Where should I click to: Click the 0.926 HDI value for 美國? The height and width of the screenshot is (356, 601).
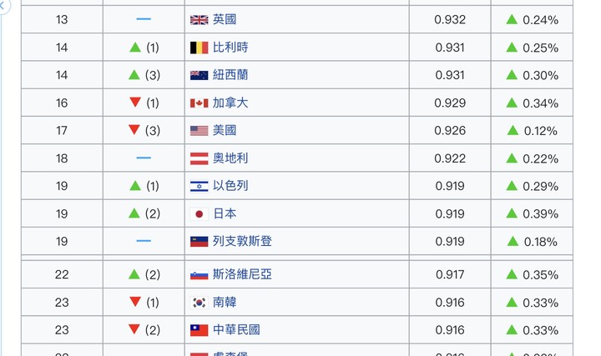[x=450, y=131]
